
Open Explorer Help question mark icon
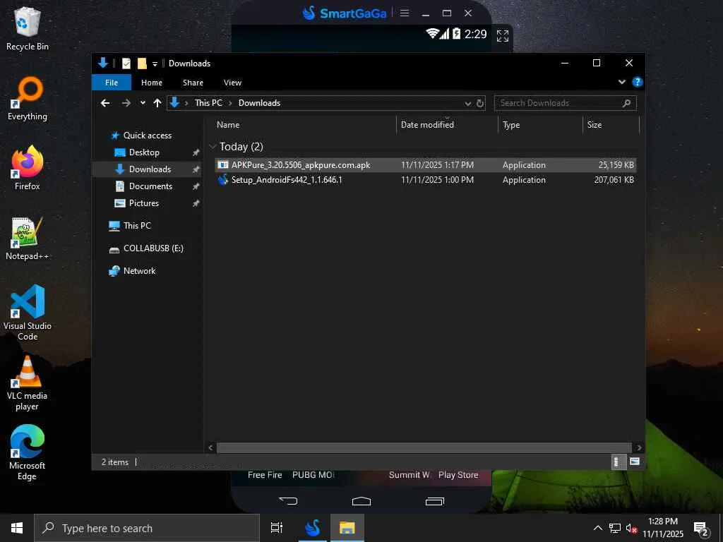click(638, 82)
